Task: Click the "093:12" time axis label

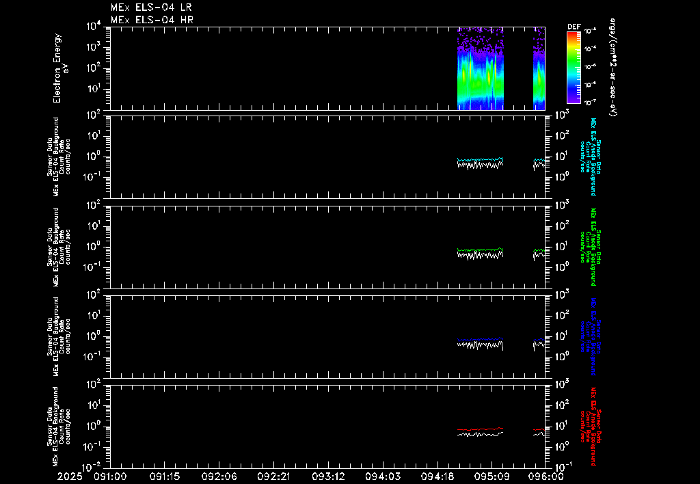Action: 328,476
